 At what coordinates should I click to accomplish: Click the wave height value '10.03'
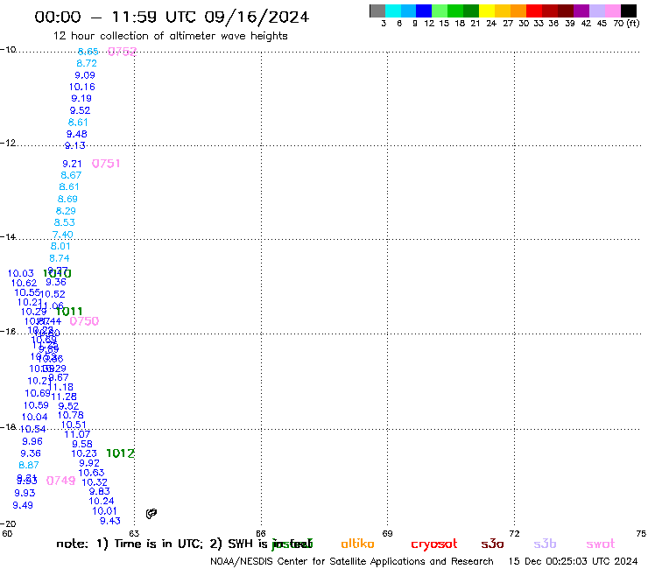(x=21, y=273)
